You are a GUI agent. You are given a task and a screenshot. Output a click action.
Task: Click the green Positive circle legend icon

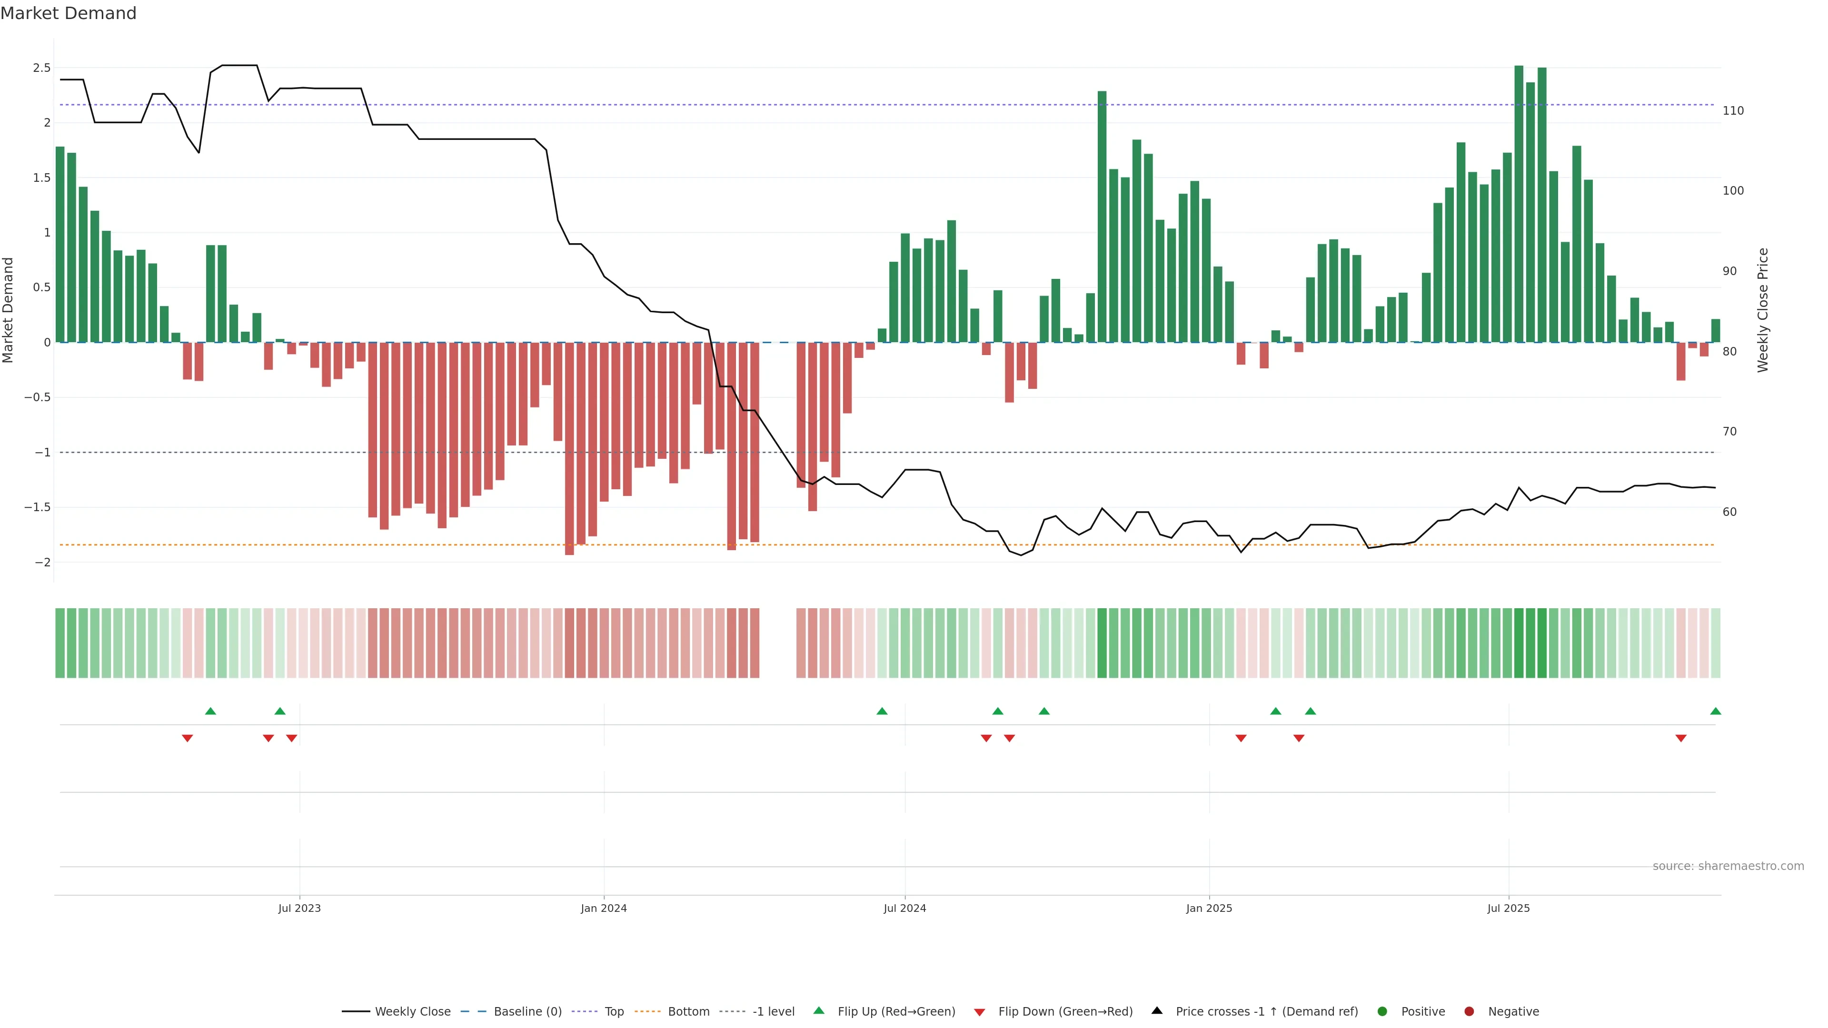coord(1381,1011)
